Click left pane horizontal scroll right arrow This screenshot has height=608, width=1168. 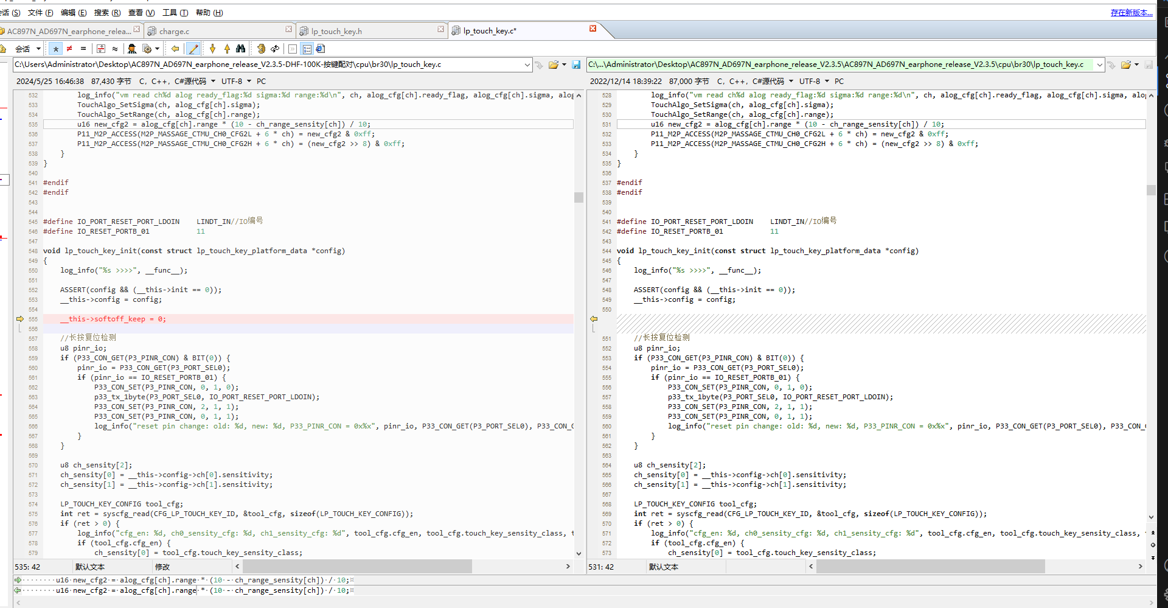(568, 567)
